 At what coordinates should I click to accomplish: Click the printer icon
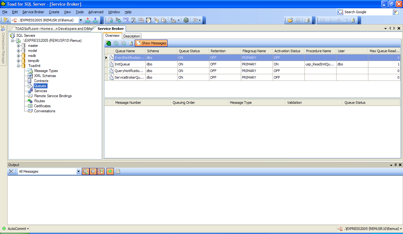coord(307,20)
